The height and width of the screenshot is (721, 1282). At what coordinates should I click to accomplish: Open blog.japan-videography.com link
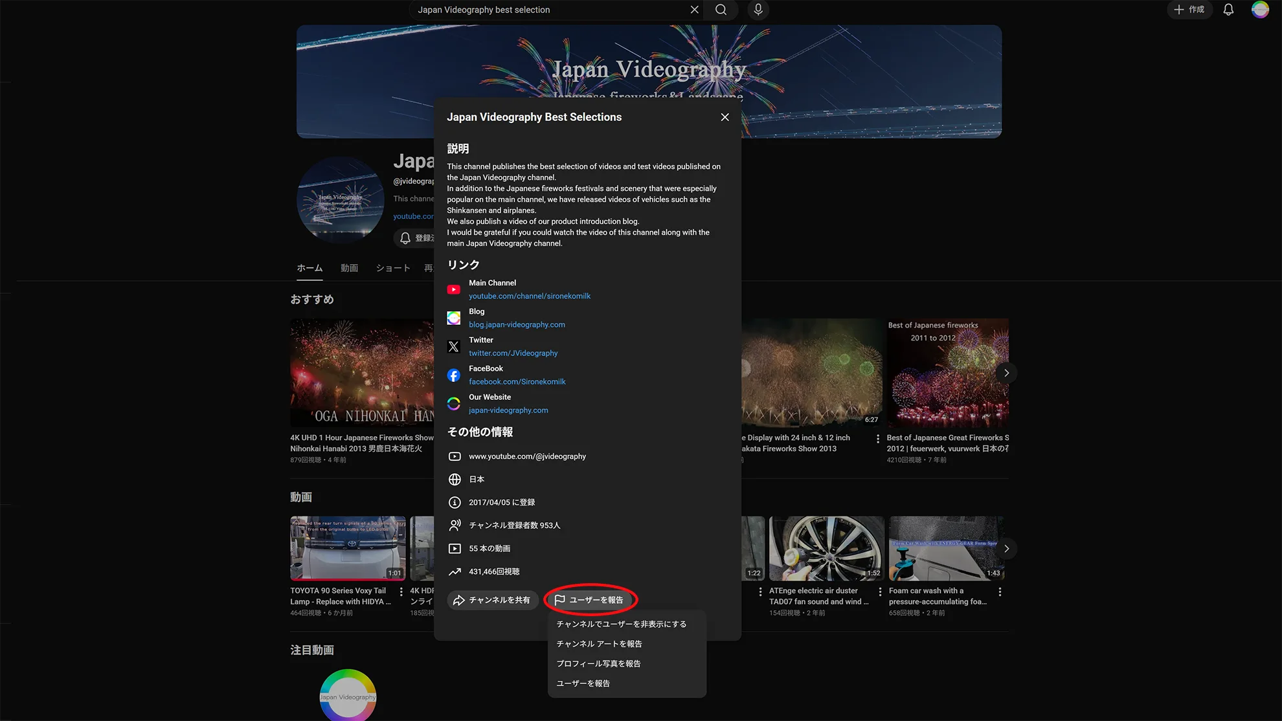[x=517, y=324]
